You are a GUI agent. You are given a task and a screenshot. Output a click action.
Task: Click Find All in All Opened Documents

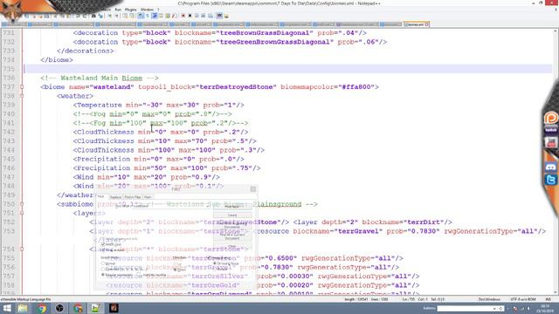point(232,225)
